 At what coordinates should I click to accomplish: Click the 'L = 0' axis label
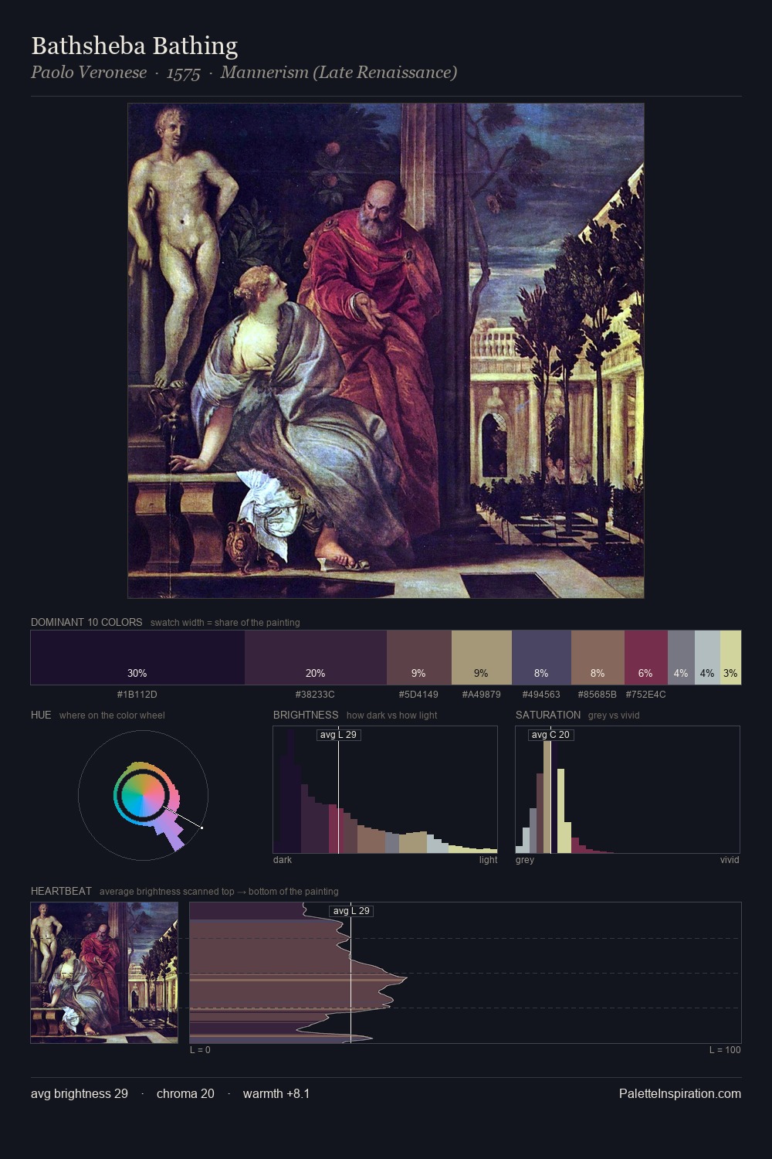(200, 1050)
